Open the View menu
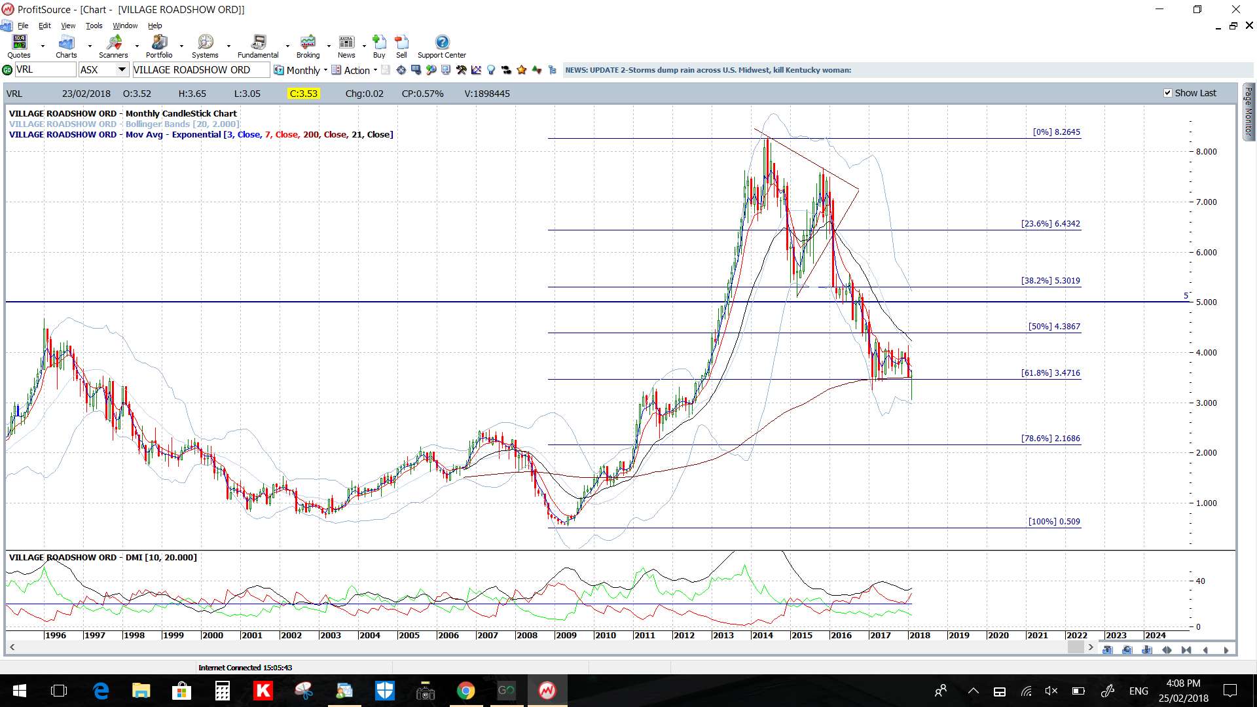This screenshot has height=707, width=1257. click(x=68, y=26)
